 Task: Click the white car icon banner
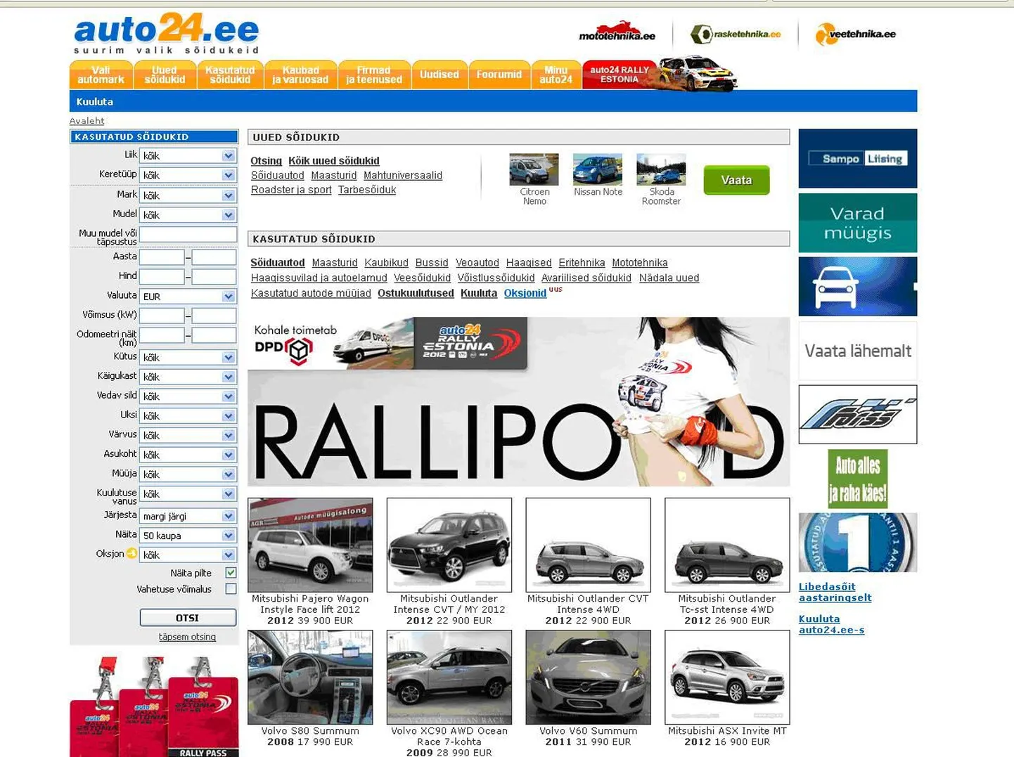click(857, 286)
